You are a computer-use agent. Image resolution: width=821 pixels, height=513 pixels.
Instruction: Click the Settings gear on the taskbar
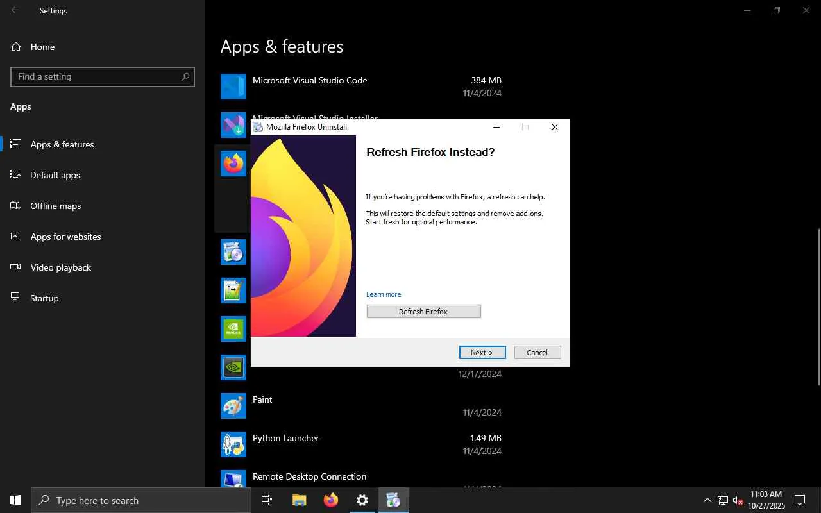362,500
